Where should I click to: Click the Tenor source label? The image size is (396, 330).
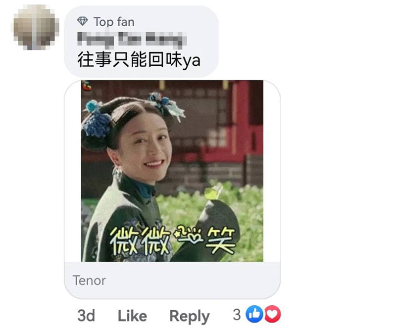(89, 280)
